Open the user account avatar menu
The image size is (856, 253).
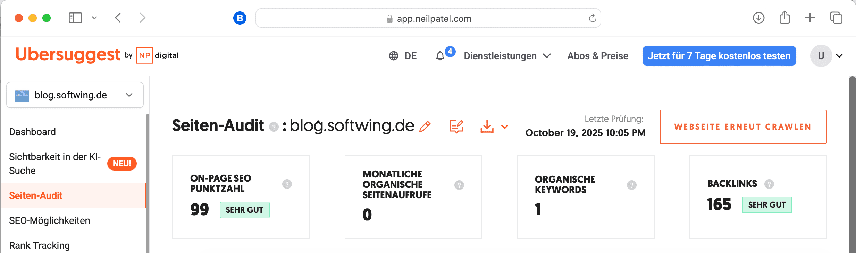click(x=821, y=56)
